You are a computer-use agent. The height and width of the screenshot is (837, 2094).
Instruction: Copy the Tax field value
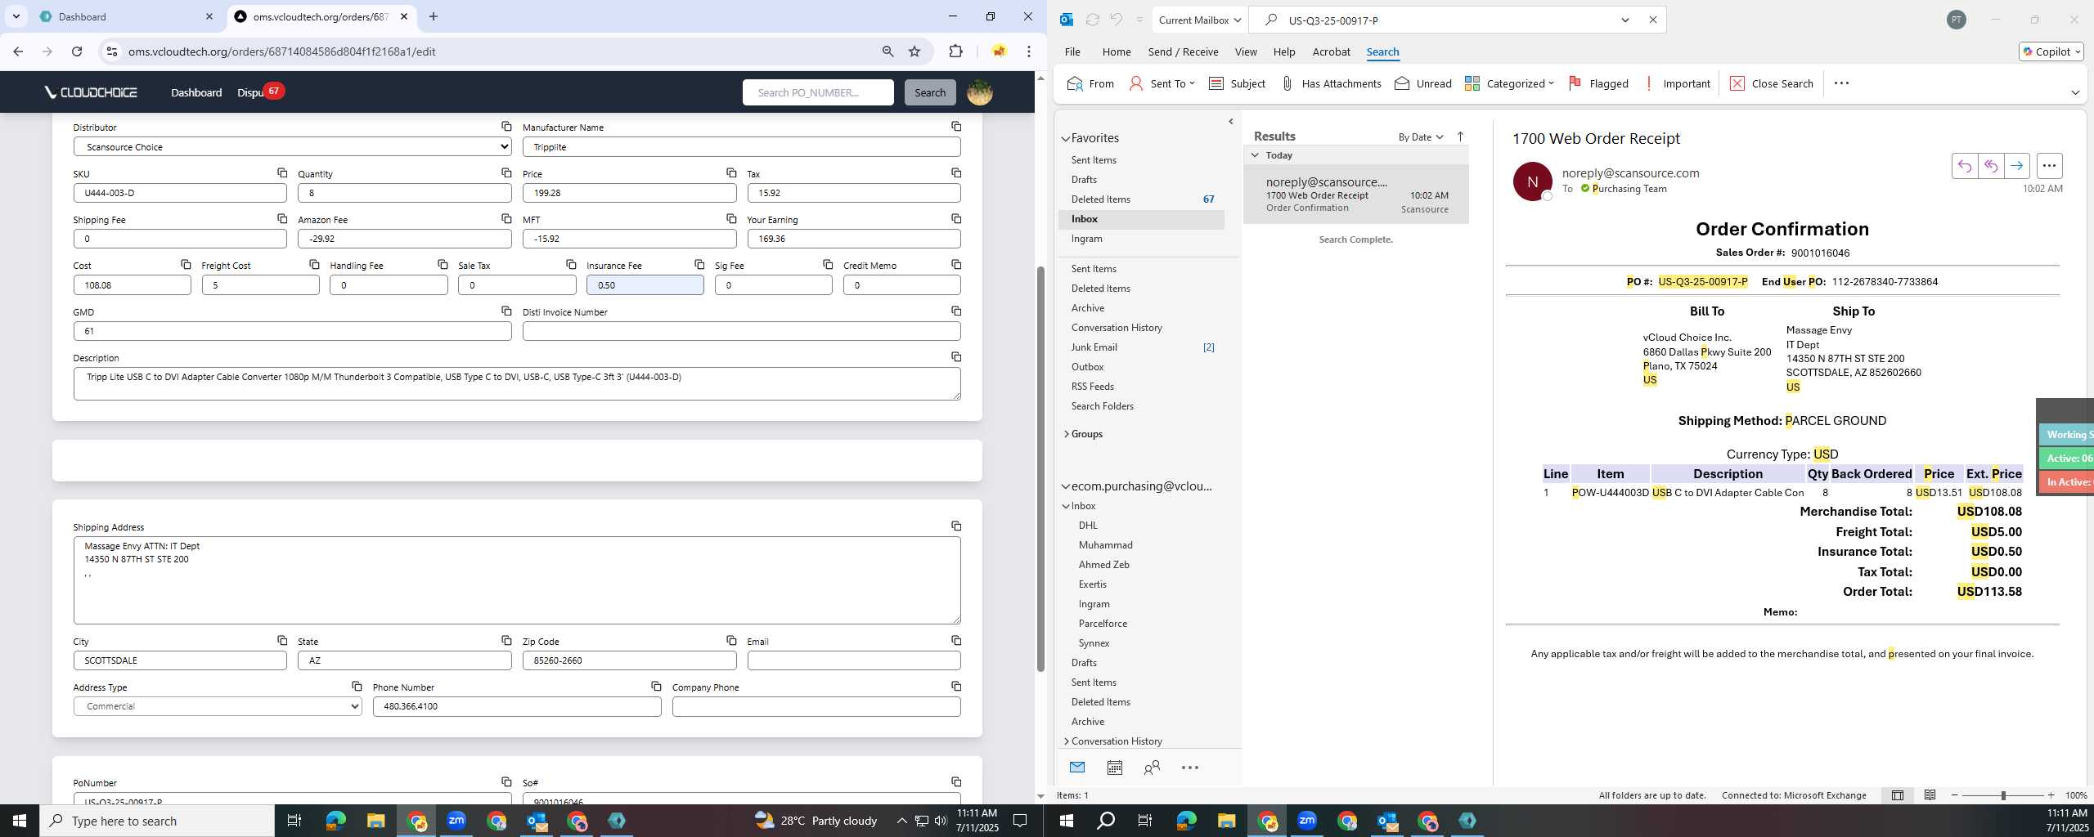tap(956, 172)
